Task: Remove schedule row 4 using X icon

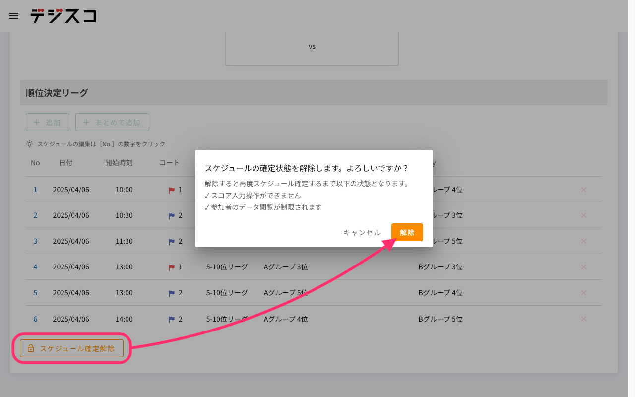Action: pyautogui.click(x=584, y=267)
